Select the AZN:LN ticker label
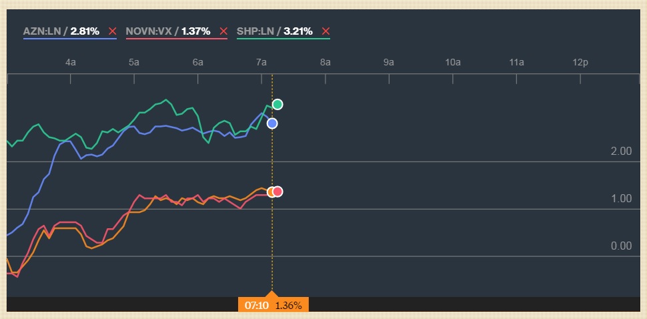This screenshot has width=647, height=319. pos(42,31)
